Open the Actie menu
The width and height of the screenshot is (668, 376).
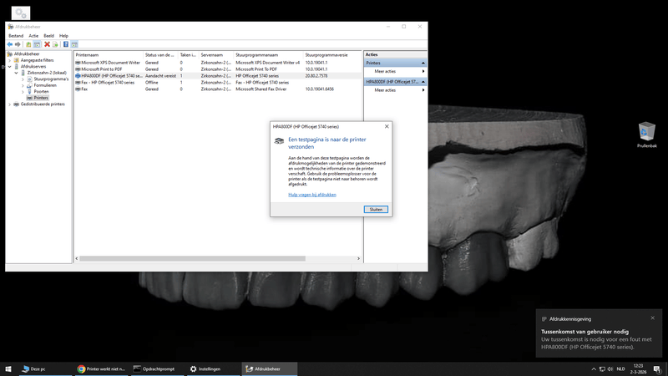33,36
